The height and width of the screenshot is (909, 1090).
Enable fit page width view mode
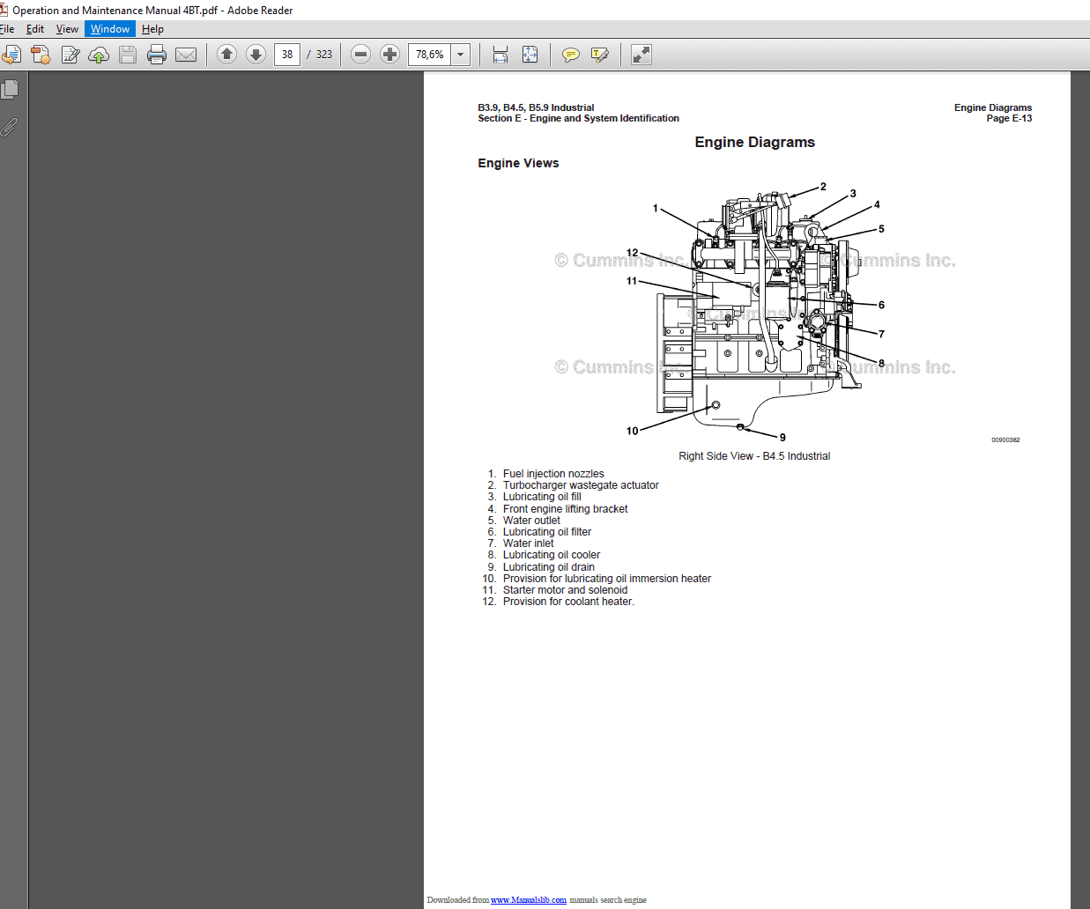click(x=500, y=54)
